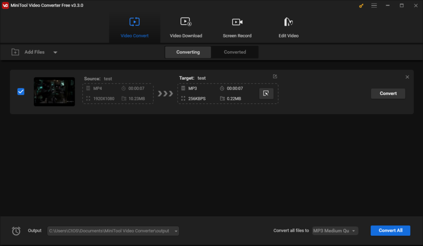Click the 1920X1080 resolution text

pyautogui.click(x=104, y=99)
